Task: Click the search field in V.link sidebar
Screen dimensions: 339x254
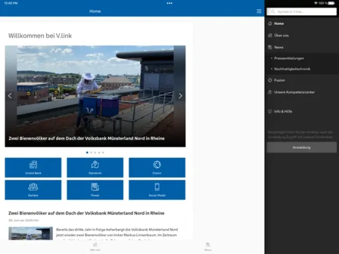Action: pos(302,11)
